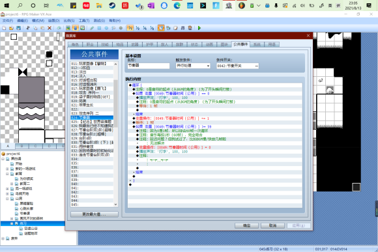
Task: Set map zoom scale to 1/8
Action: click(x=152, y=28)
